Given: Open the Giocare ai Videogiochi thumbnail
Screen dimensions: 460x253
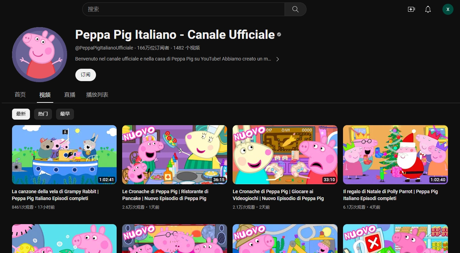Looking at the screenshot, I should (x=285, y=155).
